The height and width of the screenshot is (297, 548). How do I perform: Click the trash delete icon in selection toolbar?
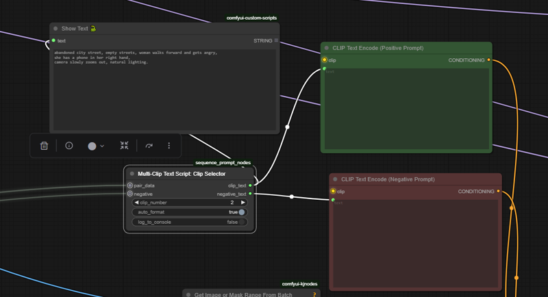click(x=44, y=146)
